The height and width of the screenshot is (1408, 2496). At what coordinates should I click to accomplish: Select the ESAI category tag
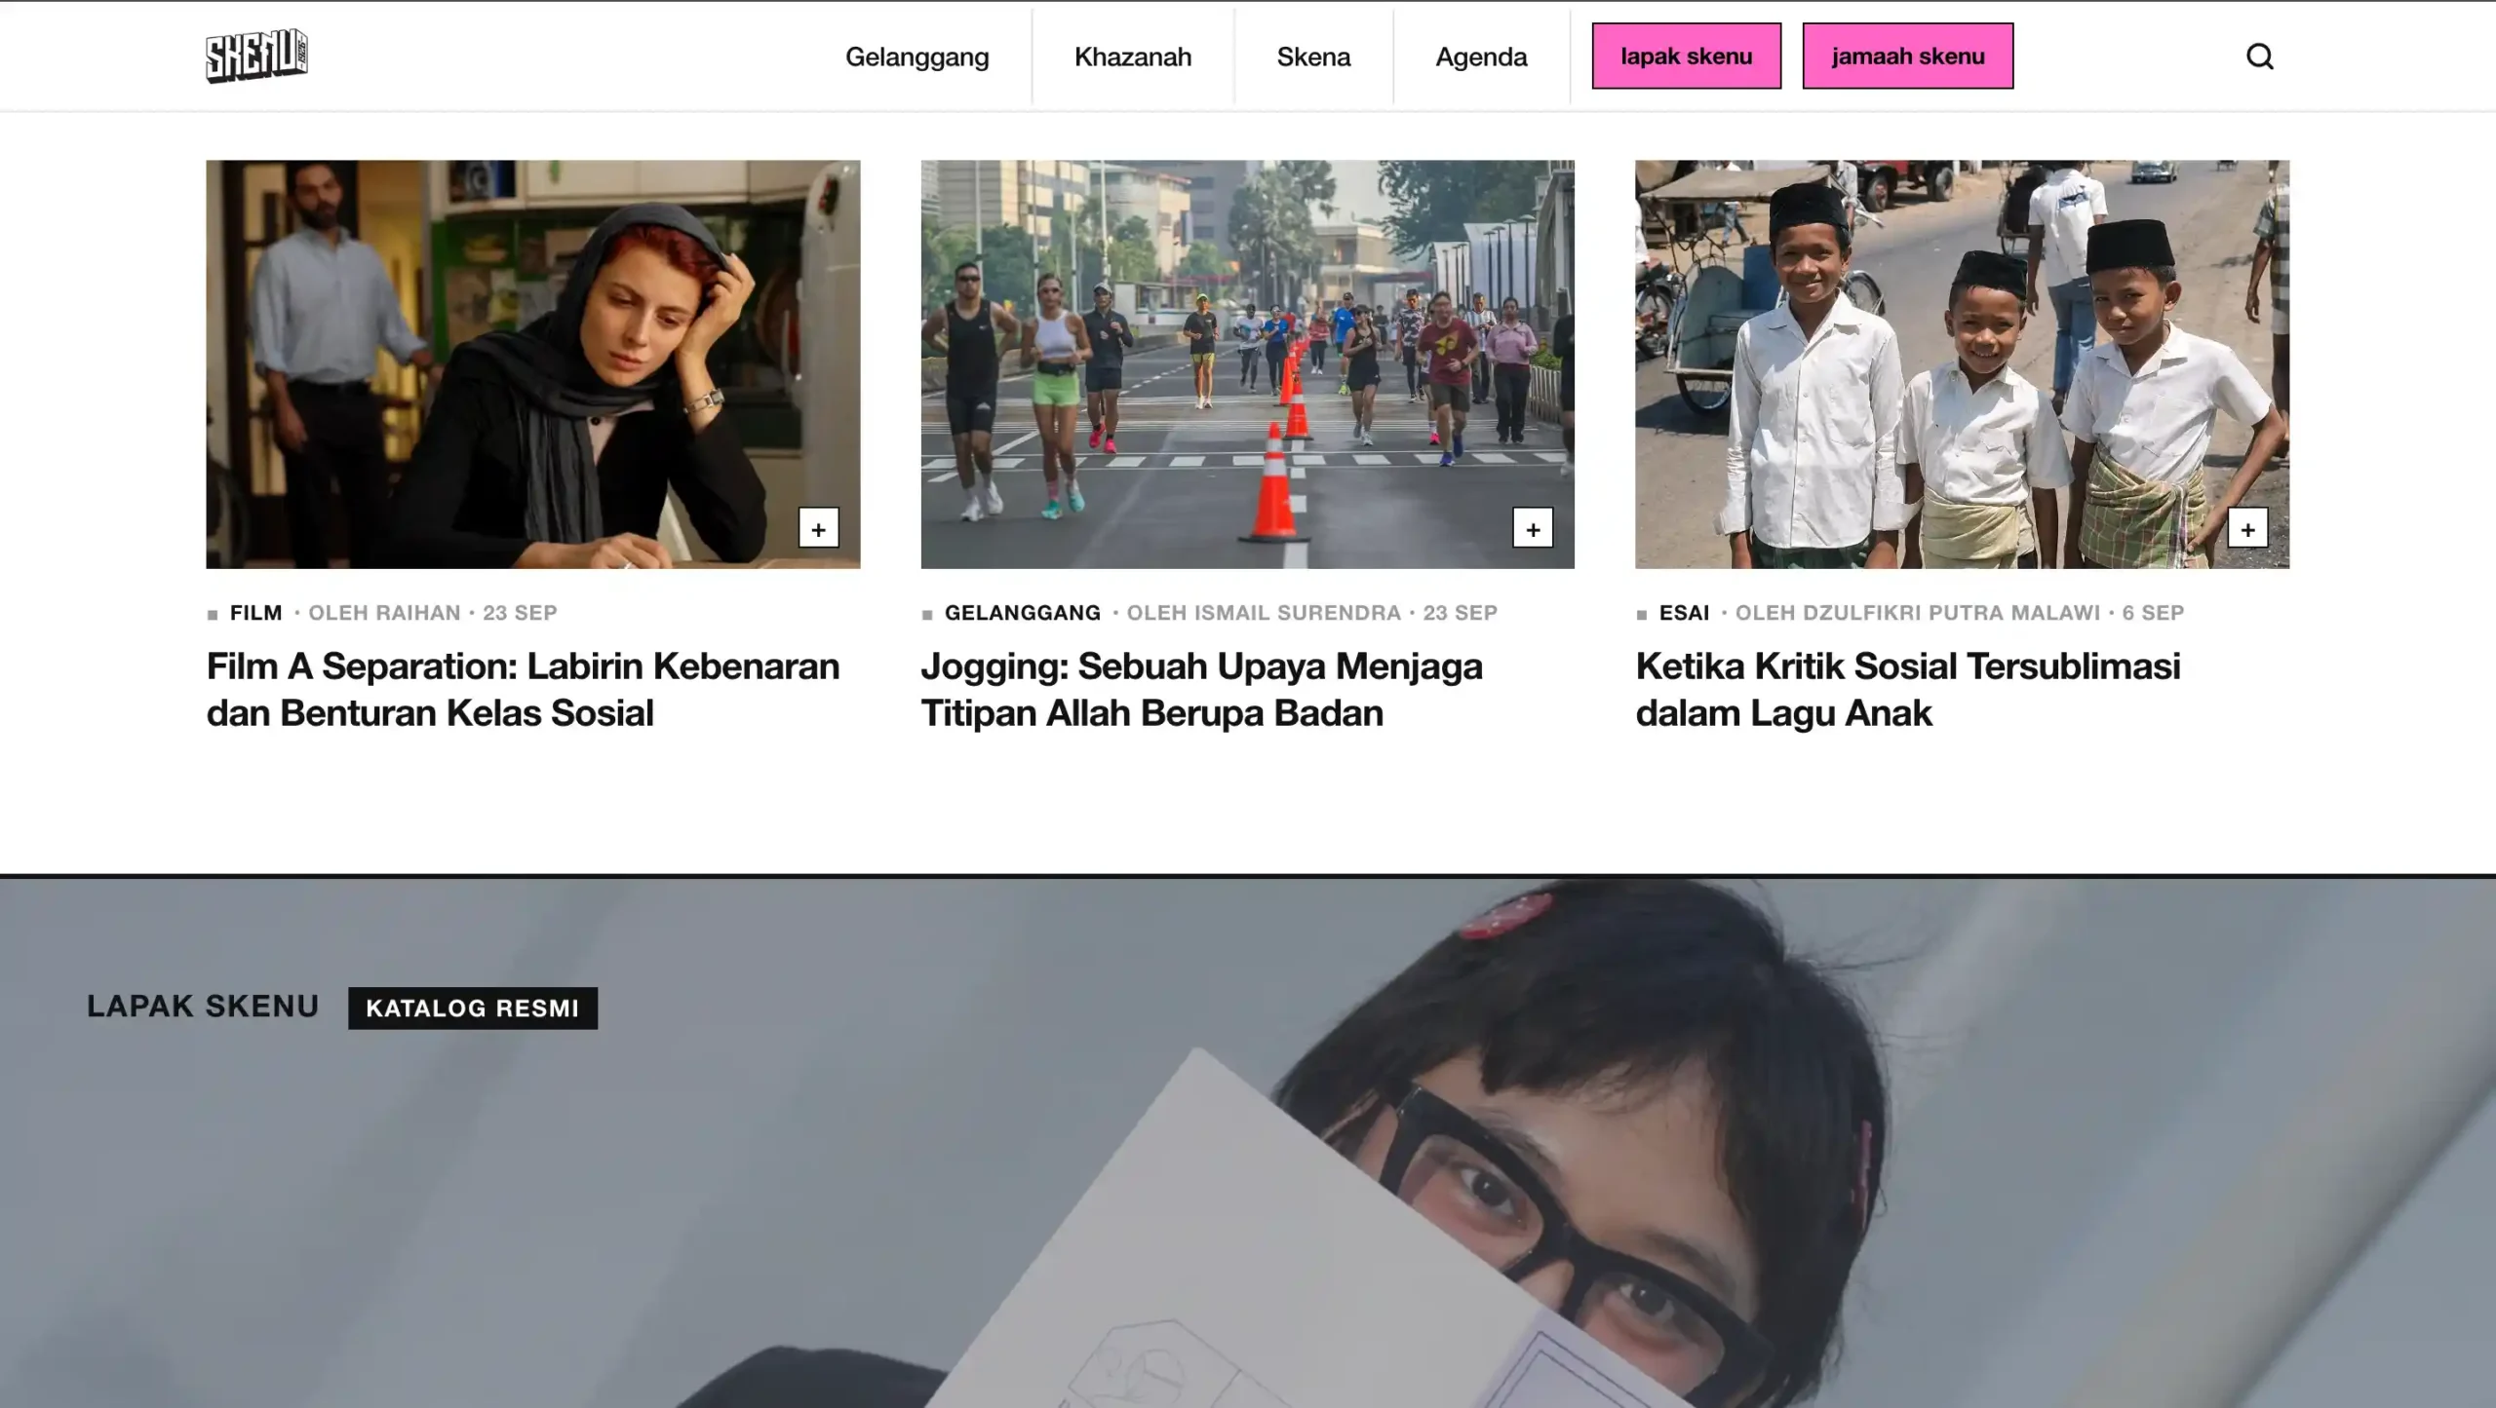click(x=1684, y=613)
